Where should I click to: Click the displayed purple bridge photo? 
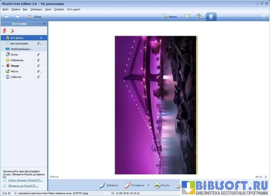pyautogui.click(x=156, y=105)
